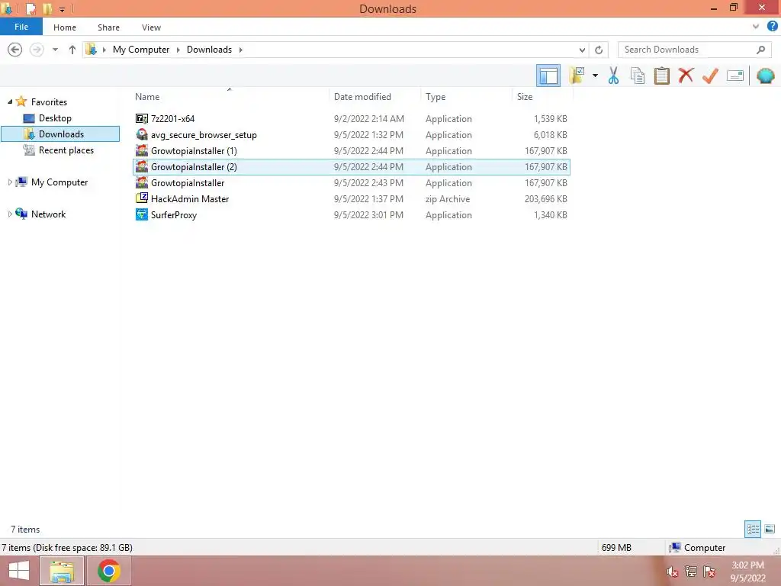Click the Properties icon in quick access toolbar
Image resolution: width=781 pixels, height=586 pixels.
[31, 8]
